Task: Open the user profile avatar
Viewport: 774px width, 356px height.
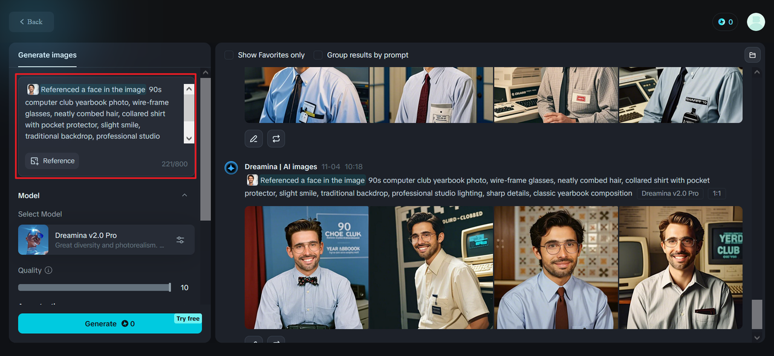Action: [x=755, y=22]
